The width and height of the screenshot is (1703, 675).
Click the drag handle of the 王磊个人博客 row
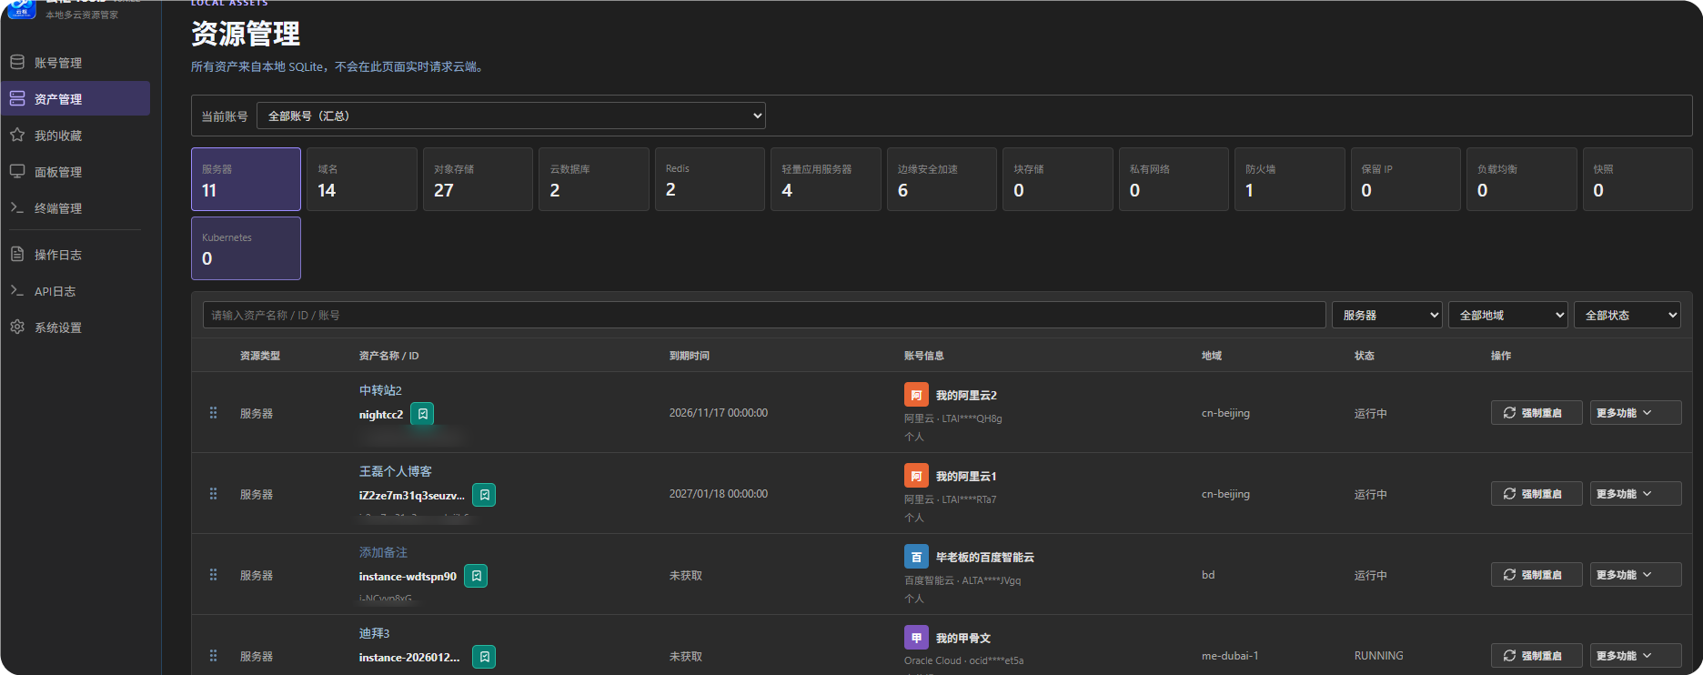[213, 494]
